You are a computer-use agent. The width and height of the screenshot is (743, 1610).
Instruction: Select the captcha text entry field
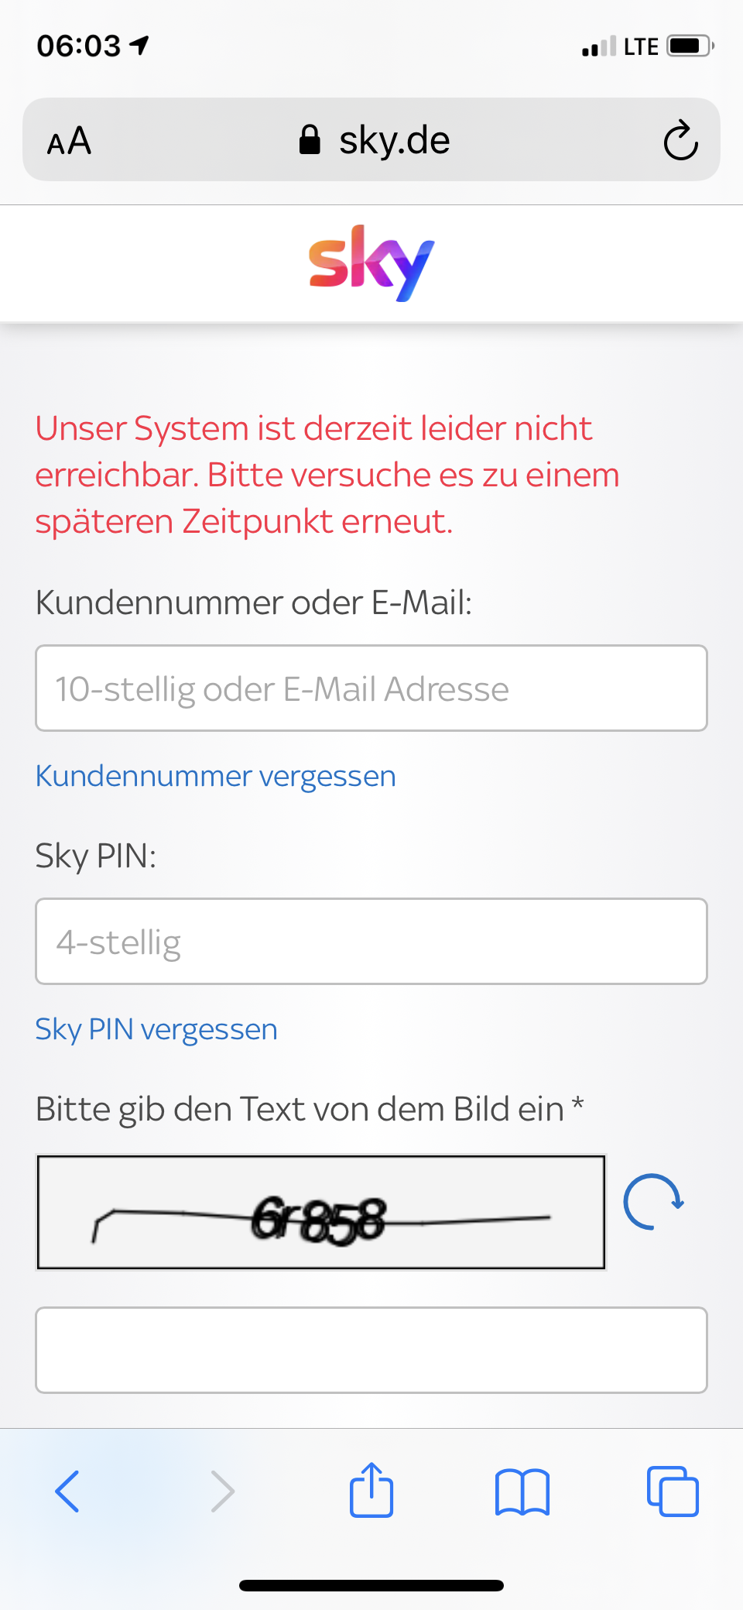pos(371,1350)
